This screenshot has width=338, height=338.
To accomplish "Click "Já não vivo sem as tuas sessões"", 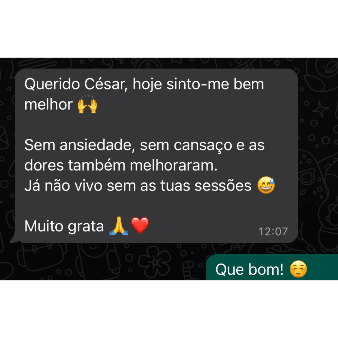I will point(138,185).
